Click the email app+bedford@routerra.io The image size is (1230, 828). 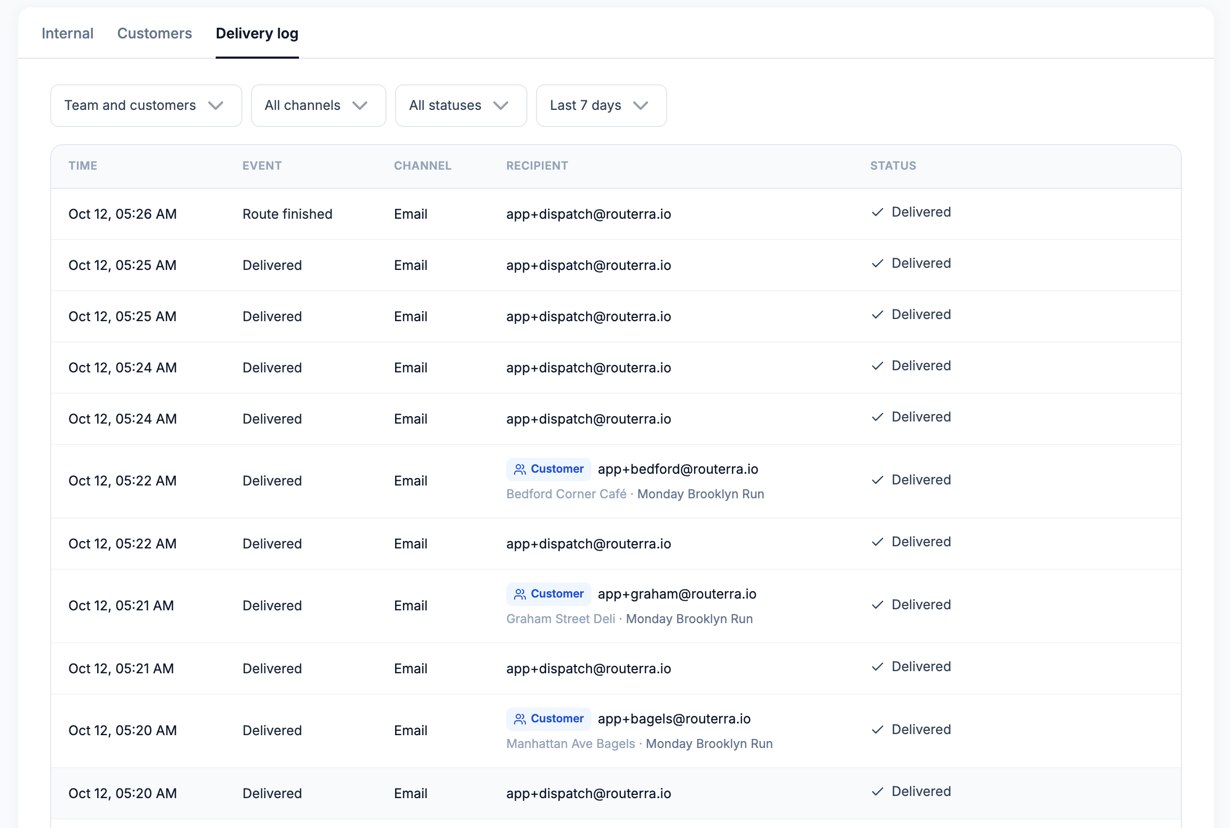click(677, 469)
